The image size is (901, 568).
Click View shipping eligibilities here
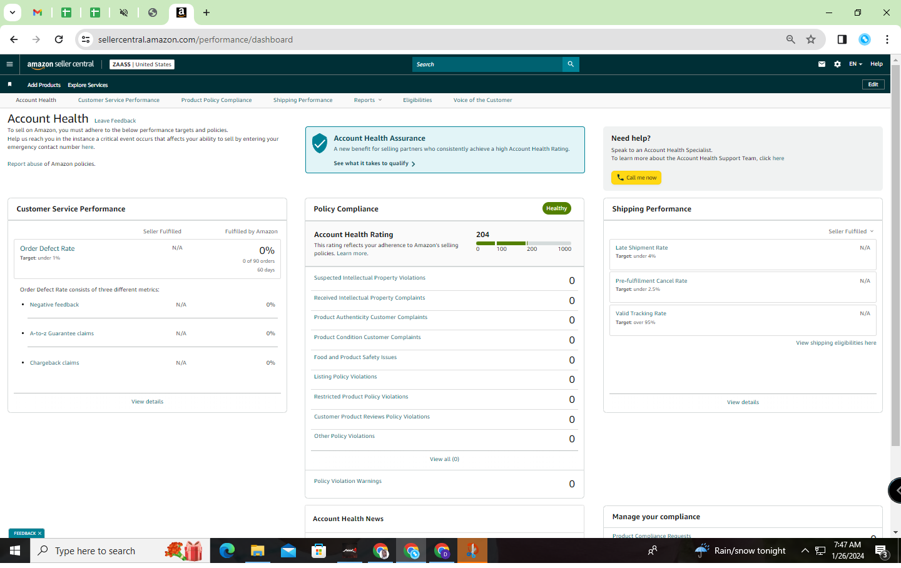pyautogui.click(x=836, y=343)
